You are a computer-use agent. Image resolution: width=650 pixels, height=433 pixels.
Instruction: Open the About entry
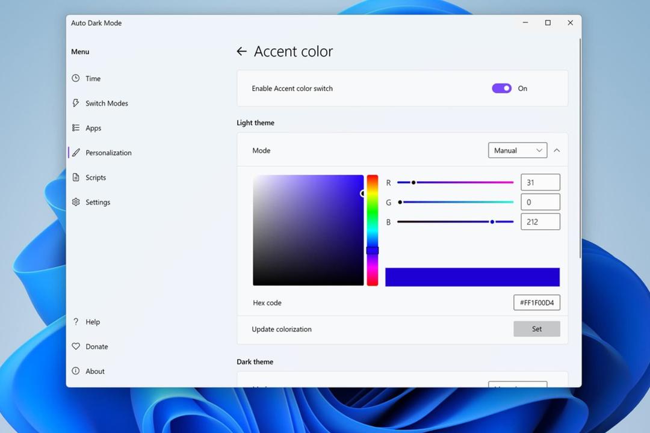point(95,371)
